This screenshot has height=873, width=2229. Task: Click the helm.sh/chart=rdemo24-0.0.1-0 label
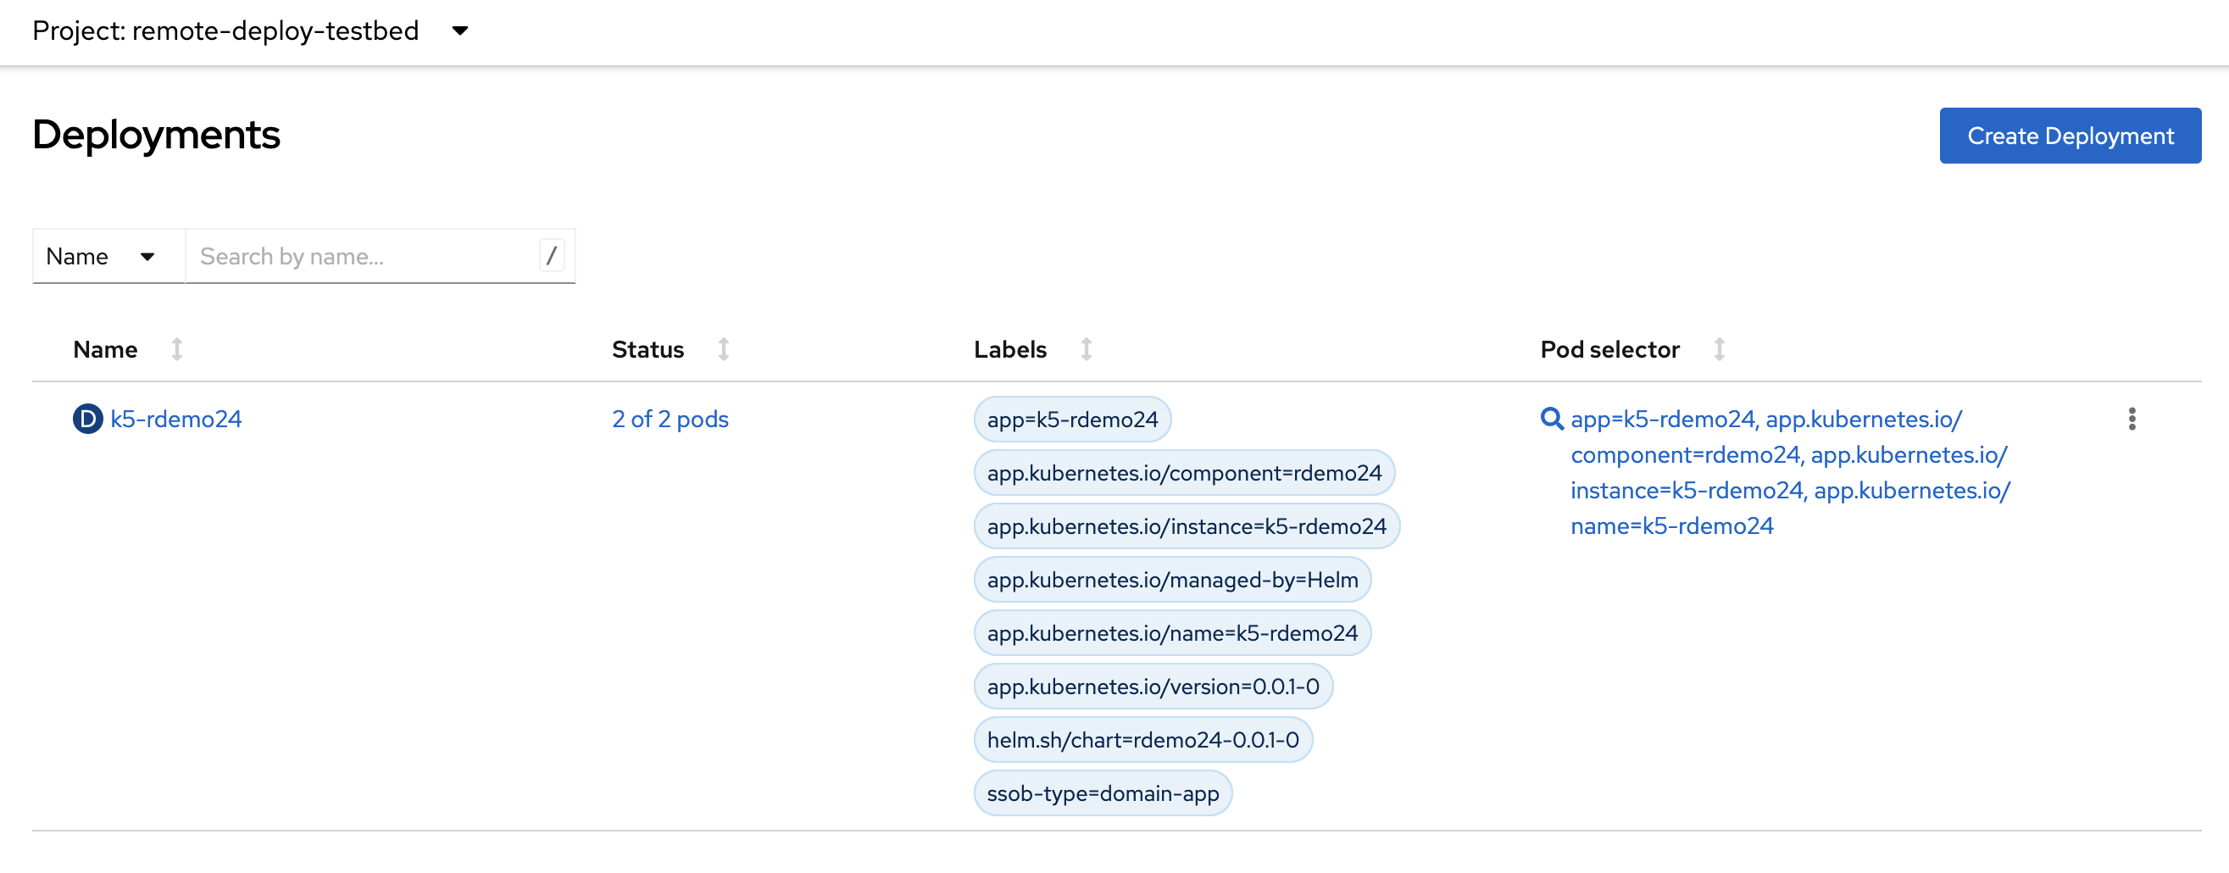click(1144, 739)
